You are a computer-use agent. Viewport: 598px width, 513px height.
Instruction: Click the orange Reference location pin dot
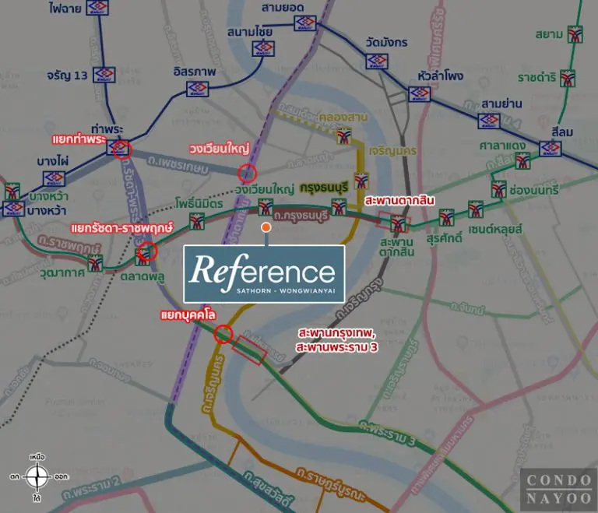[x=266, y=228]
